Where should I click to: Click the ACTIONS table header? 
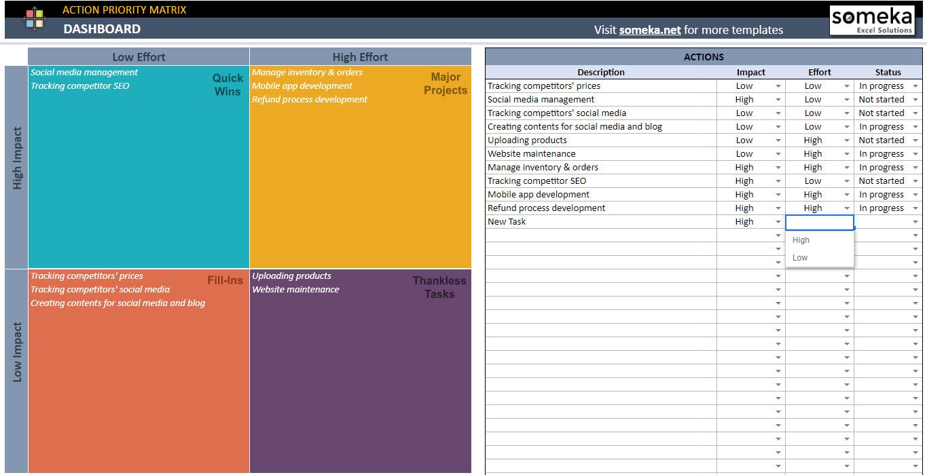(x=704, y=57)
